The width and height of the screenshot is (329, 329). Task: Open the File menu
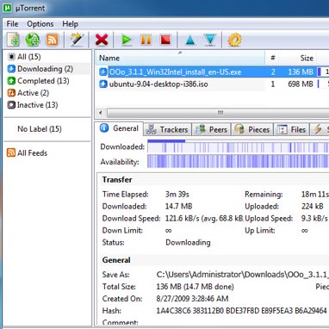[12, 24]
